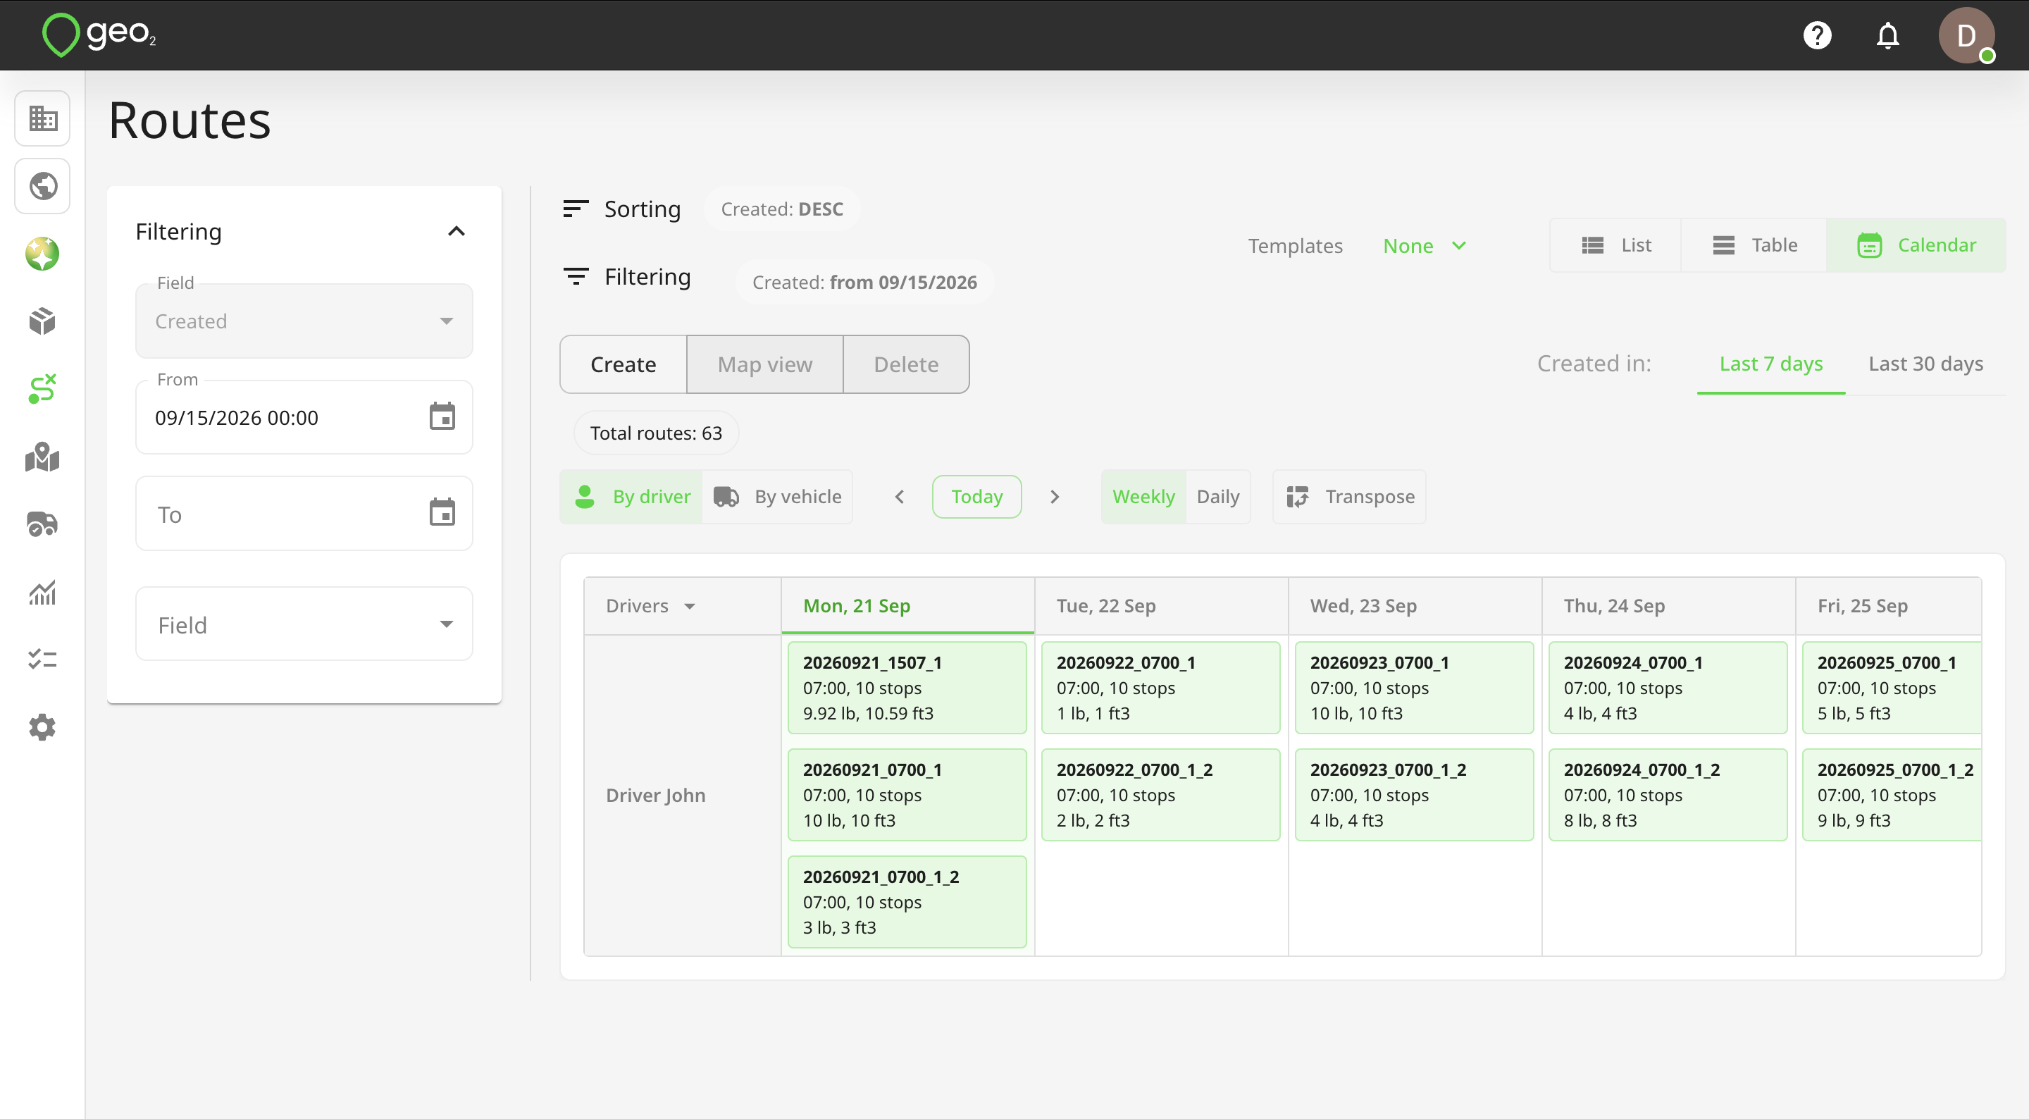The width and height of the screenshot is (2029, 1119).
Task: Click the Map view button
Action: pyautogui.click(x=765, y=364)
